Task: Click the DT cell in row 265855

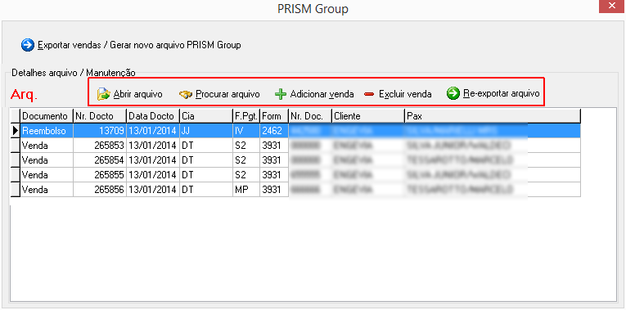Action: tap(206, 175)
